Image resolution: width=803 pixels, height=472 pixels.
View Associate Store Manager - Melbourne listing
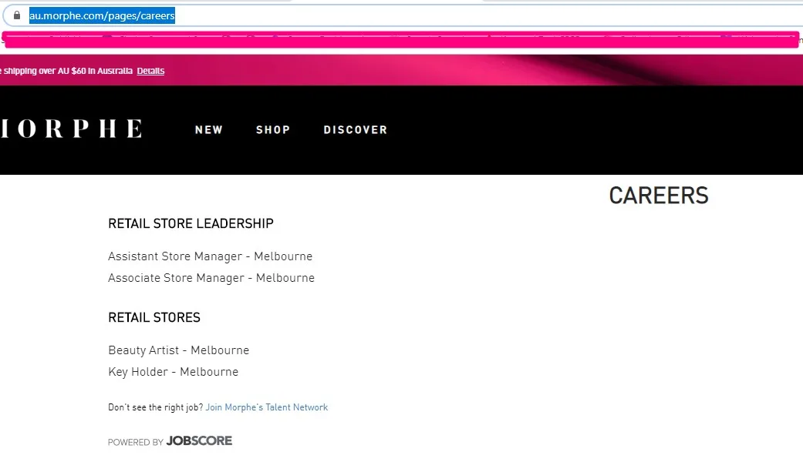[x=211, y=278]
